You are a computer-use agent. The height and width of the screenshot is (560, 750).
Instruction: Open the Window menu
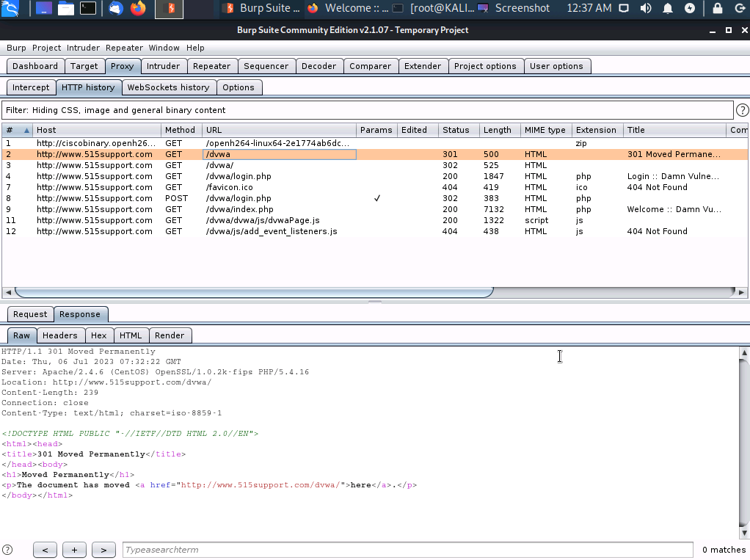click(x=164, y=48)
